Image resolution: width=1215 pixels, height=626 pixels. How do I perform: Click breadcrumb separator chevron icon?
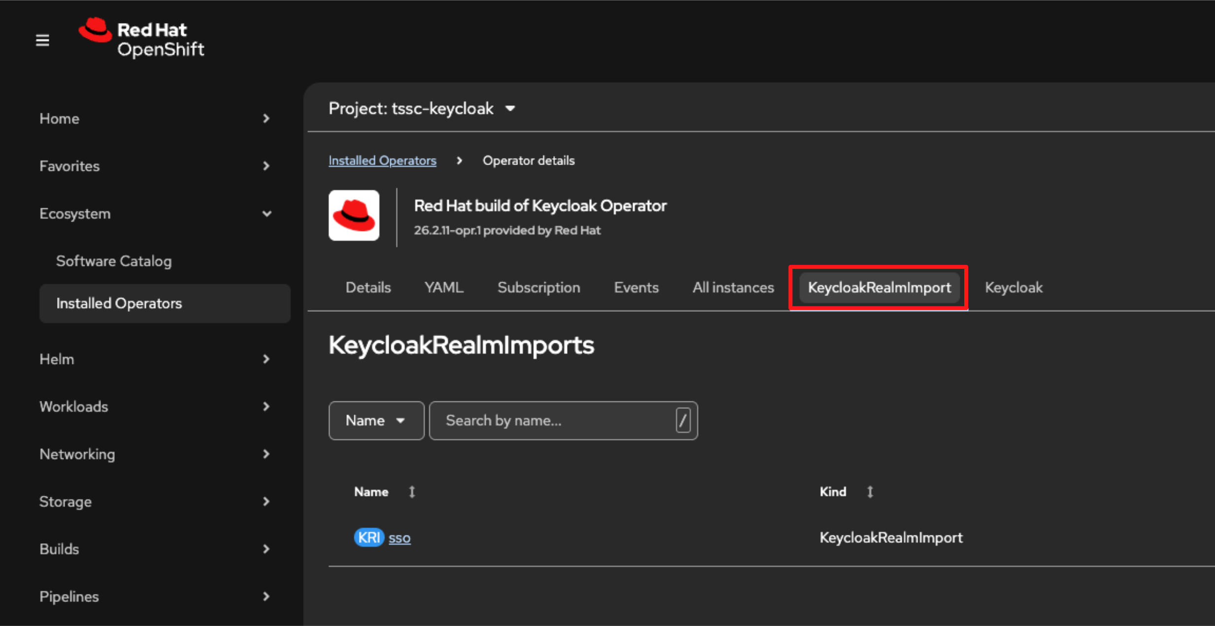point(459,161)
